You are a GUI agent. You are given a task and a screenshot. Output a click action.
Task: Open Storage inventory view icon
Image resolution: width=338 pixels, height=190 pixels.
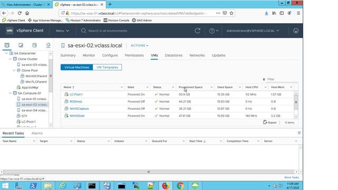click(x=34, y=45)
